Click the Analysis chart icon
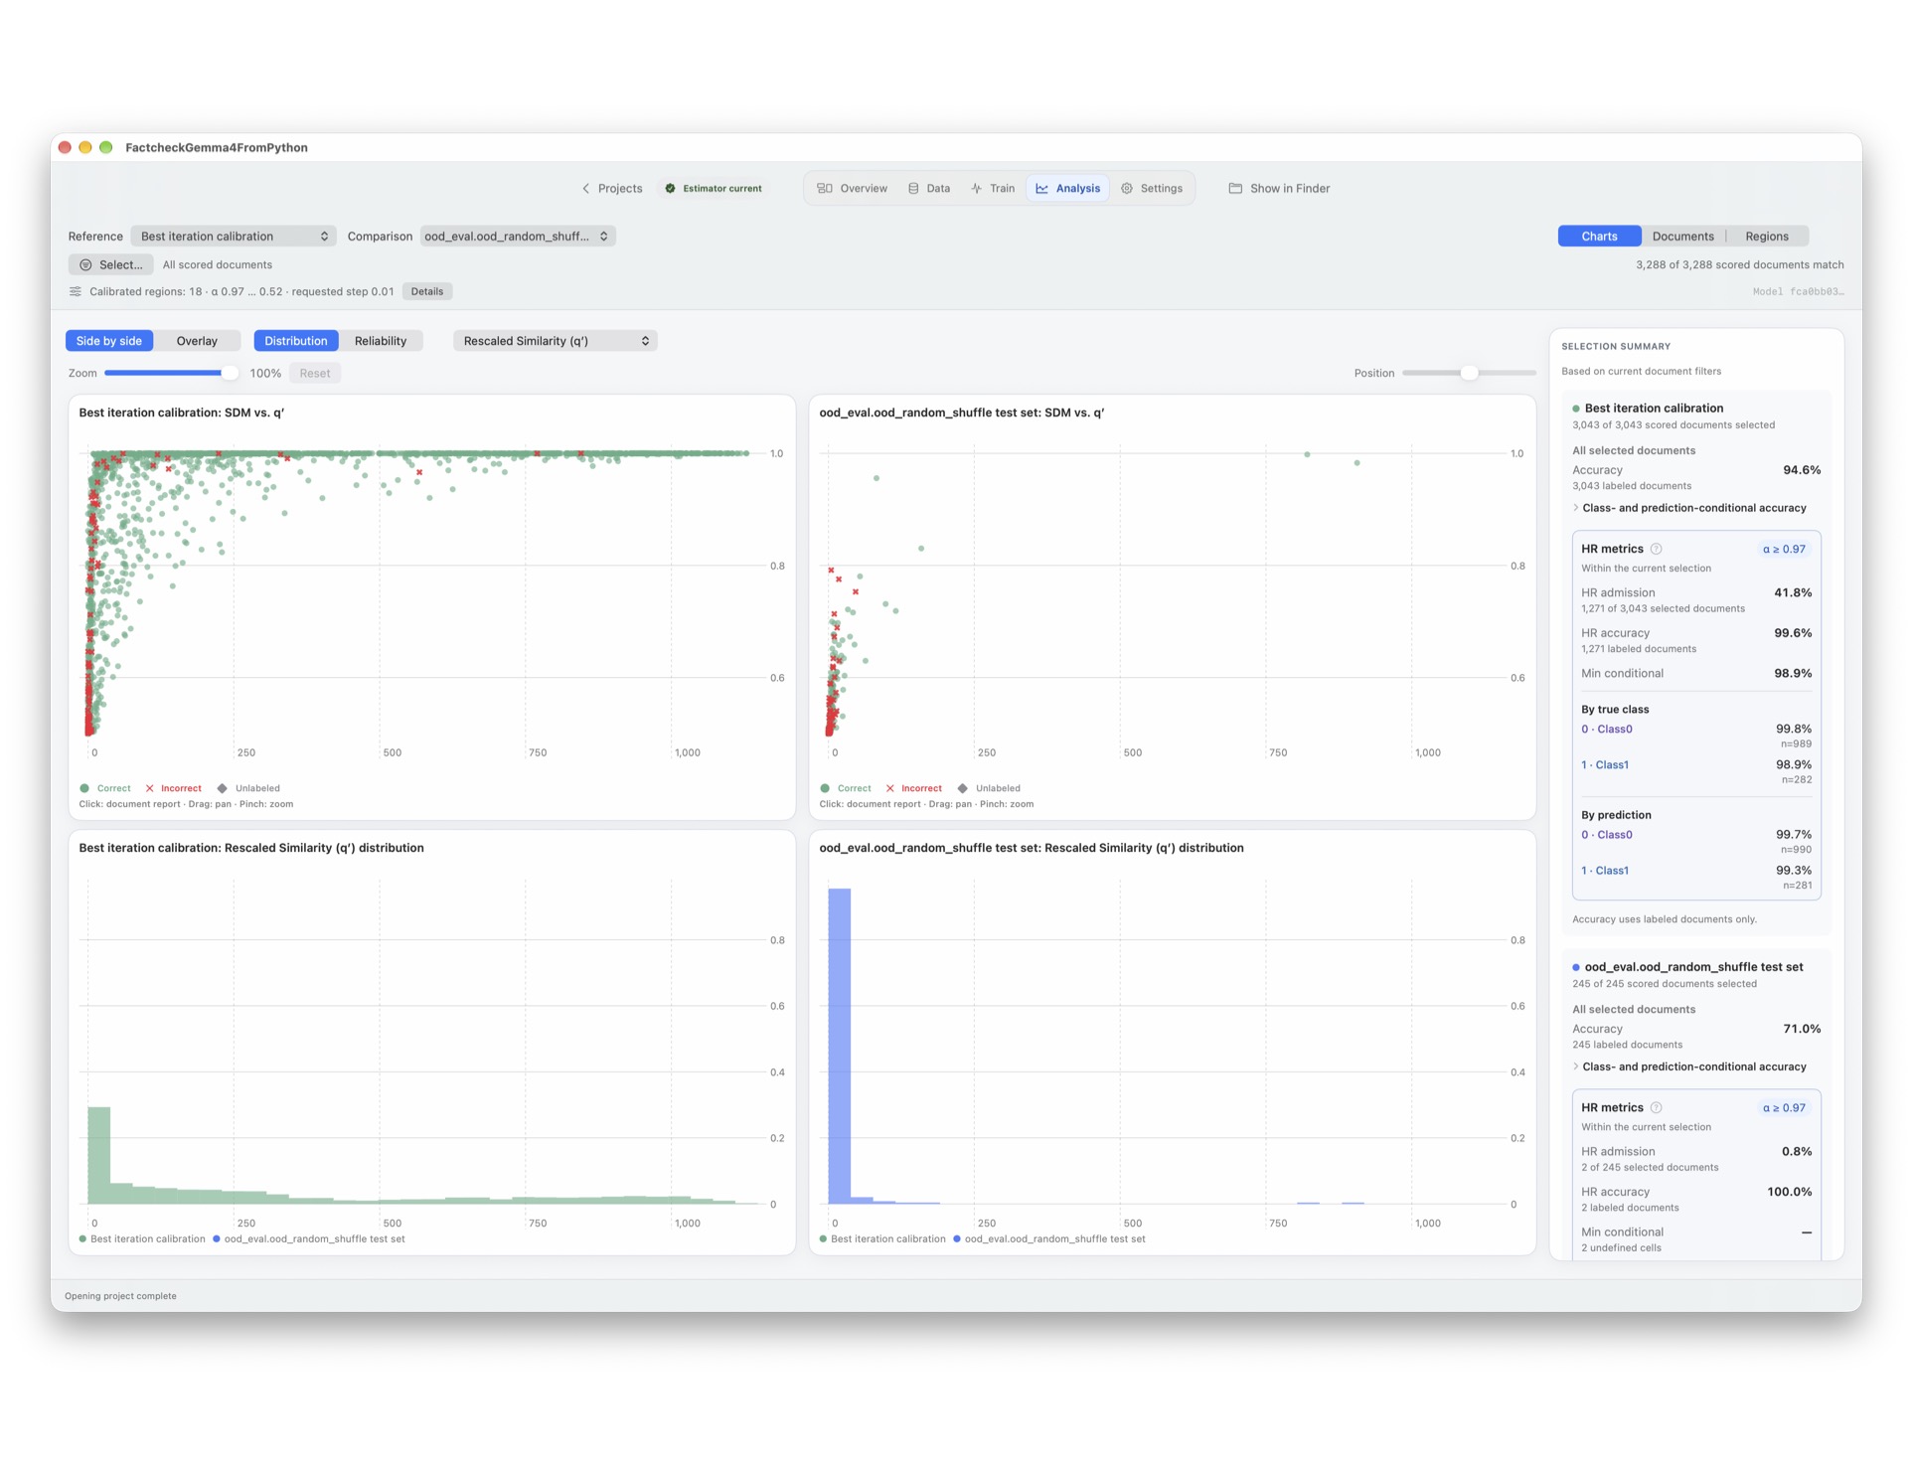 click(1041, 188)
